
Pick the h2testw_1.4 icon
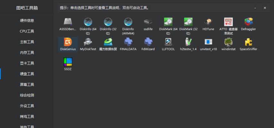188,42
